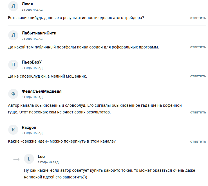Click the reply arrow icon beside Leo
Viewport: 208px width, 186px height.
16,158
